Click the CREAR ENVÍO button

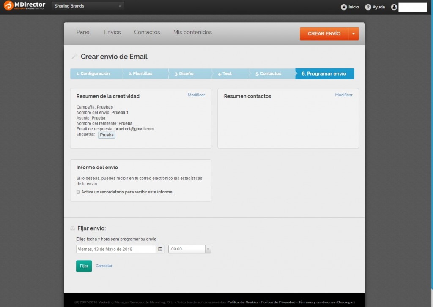[324, 34]
